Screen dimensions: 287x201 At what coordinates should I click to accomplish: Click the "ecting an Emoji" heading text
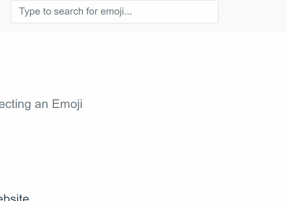point(41,104)
